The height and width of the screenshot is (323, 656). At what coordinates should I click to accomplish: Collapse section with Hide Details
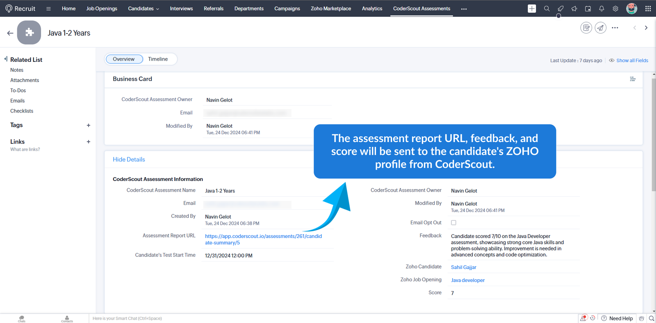tap(129, 160)
